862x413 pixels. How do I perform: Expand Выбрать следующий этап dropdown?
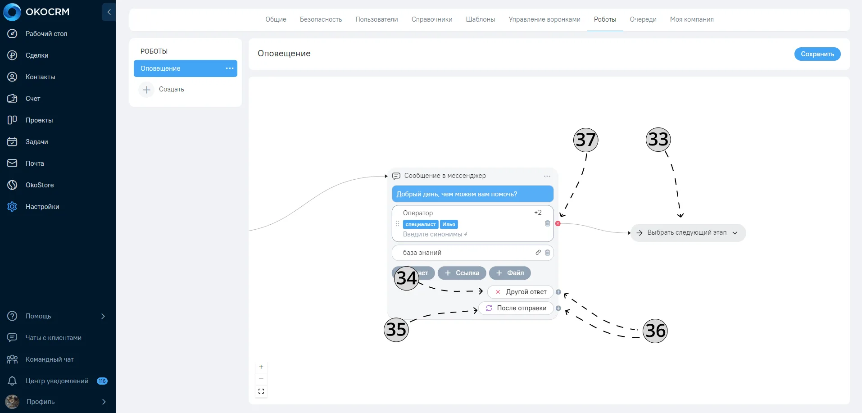pyautogui.click(x=735, y=233)
